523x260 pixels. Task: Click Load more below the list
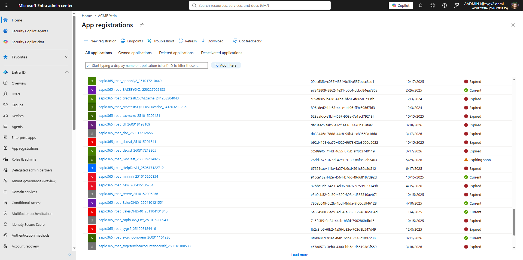pos(300,255)
